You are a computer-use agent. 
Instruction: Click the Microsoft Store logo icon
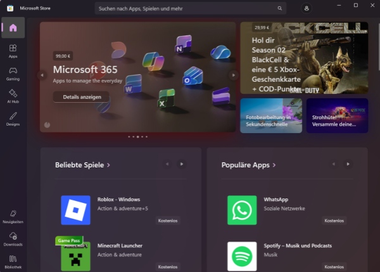[x=10, y=8]
